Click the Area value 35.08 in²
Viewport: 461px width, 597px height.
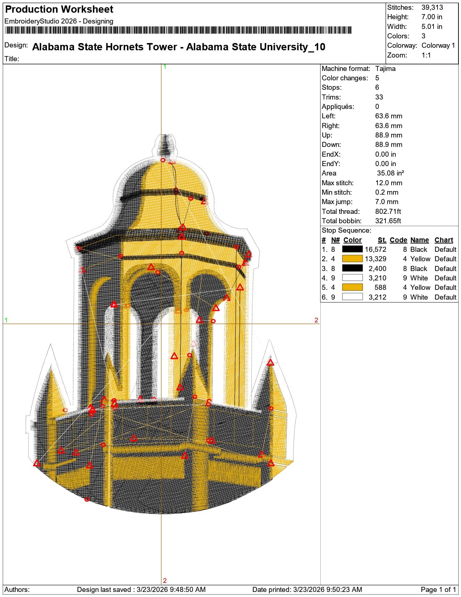pyautogui.click(x=390, y=173)
